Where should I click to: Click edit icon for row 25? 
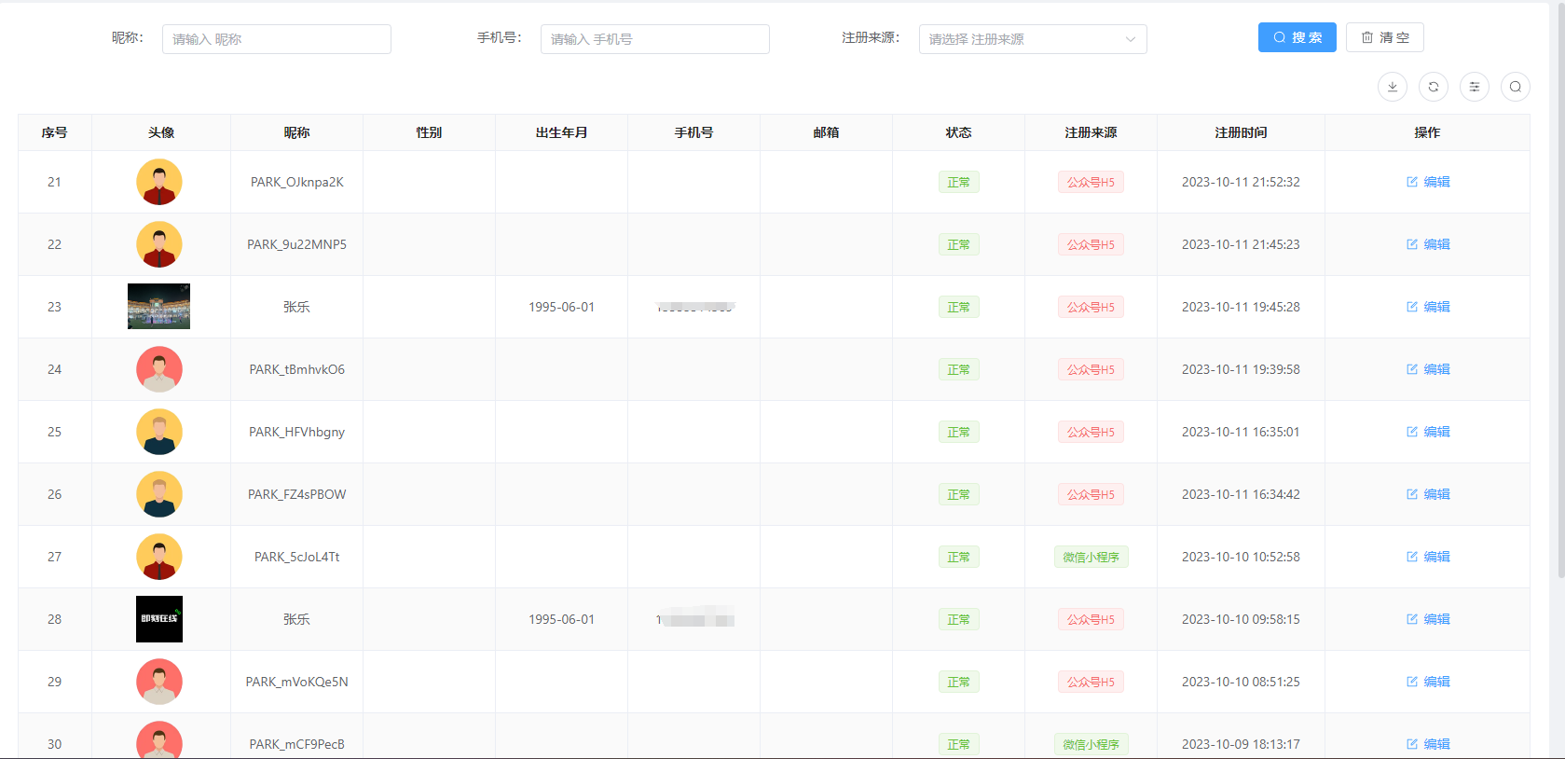tap(1412, 432)
